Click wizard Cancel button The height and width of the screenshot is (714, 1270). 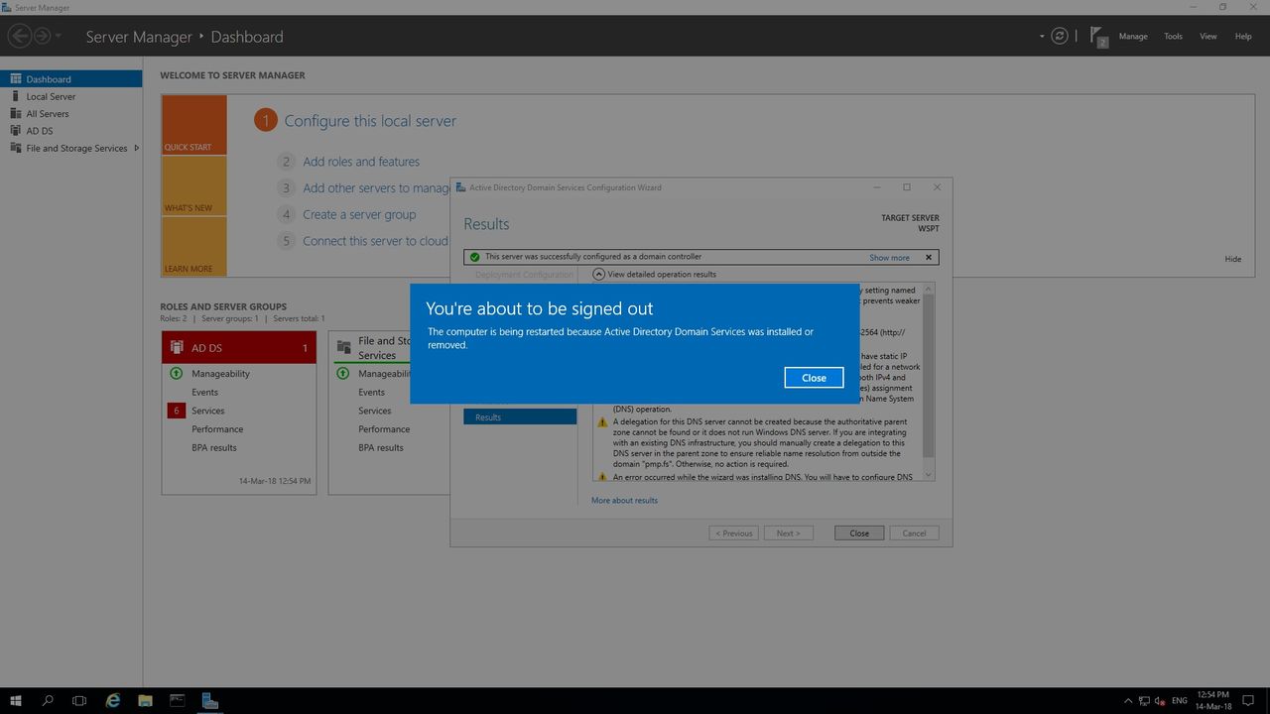click(x=914, y=534)
